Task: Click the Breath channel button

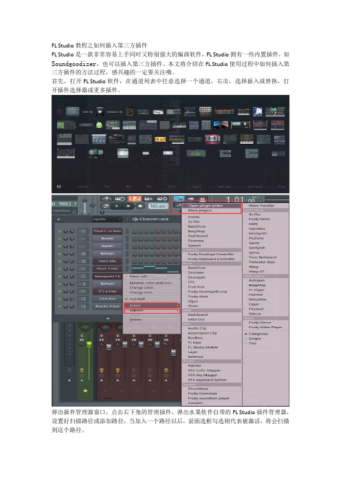Action: click(x=107, y=239)
